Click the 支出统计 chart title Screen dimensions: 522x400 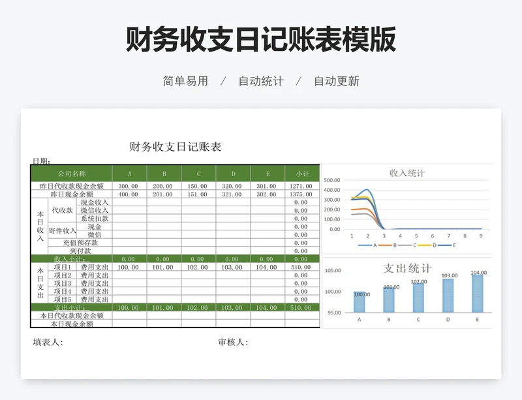[x=407, y=268]
